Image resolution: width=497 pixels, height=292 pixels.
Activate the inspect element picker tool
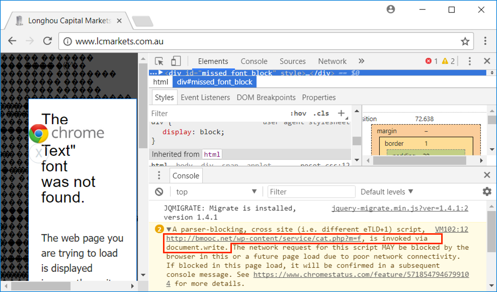pyautogui.click(x=159, y=61)
